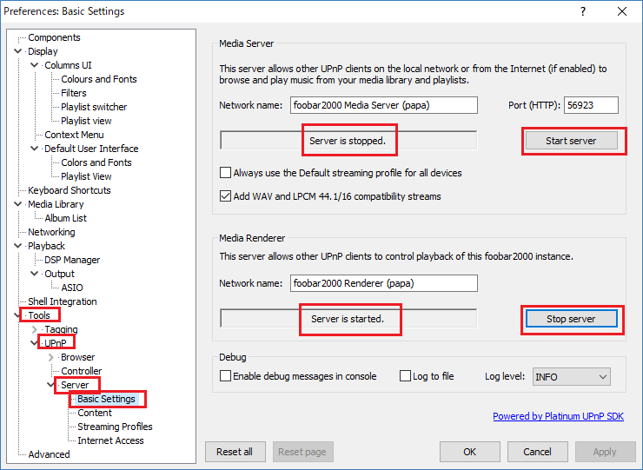Collapse the Media Library tree node
The image size is (643, 470).
click(x=18, y=204)
